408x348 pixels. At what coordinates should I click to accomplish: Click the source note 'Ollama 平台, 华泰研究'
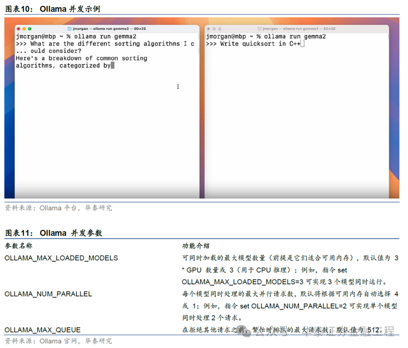[x=76, y=208]
